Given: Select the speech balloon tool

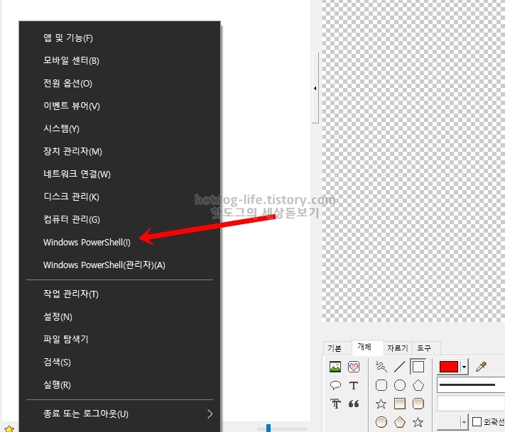Looking at the screenshot, I should (x=335, y=385).
